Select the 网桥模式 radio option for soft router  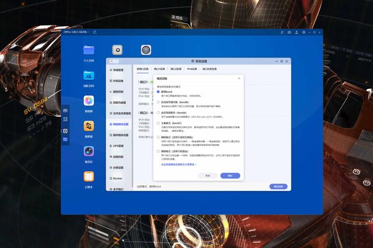pyautogui.click(x=158, y=151)
